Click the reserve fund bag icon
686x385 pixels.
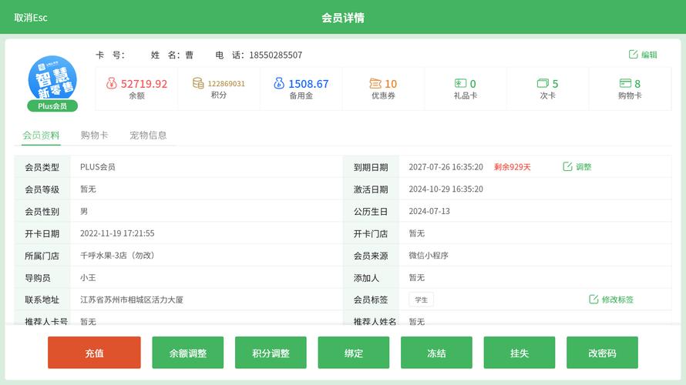tap(279, 84)
